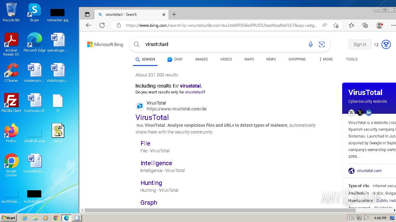396x222 pixels.
Task: Refresh the Bing search page
Action: pos(102,25)
